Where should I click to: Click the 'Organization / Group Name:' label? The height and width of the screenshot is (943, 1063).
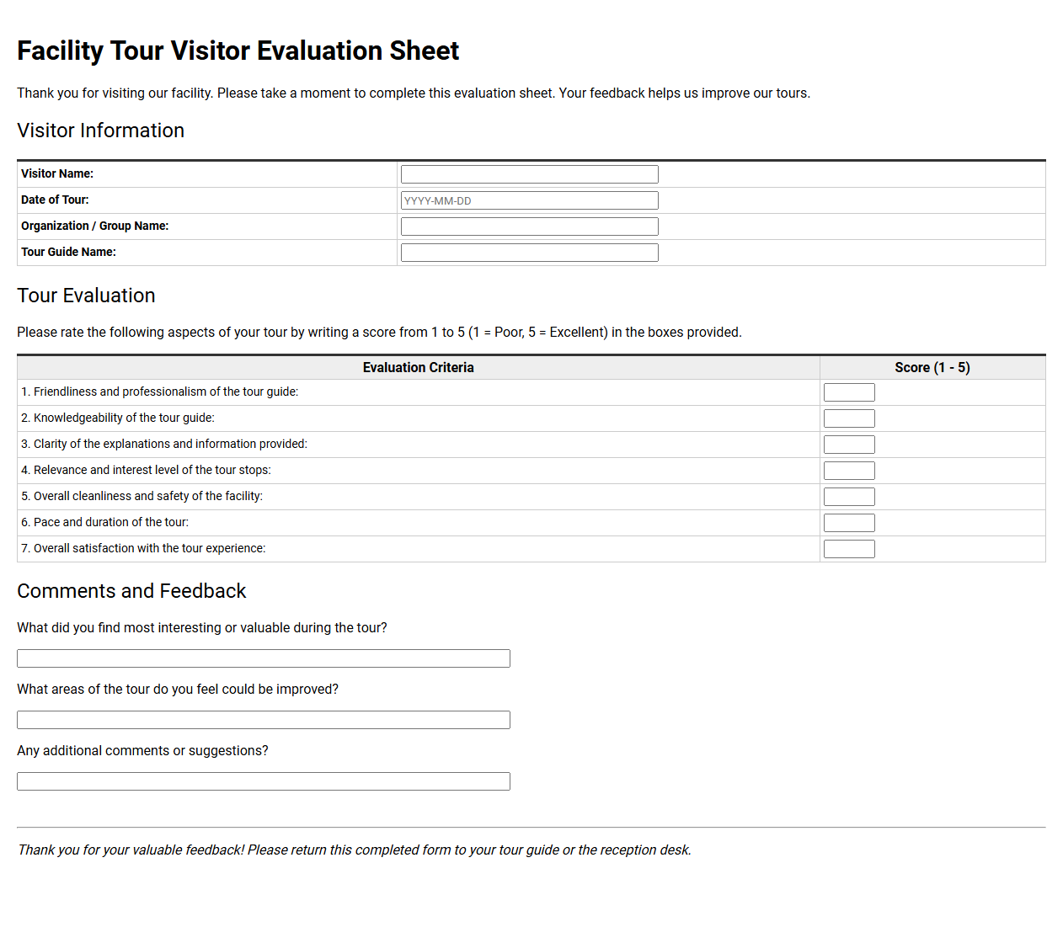[95, 226]
